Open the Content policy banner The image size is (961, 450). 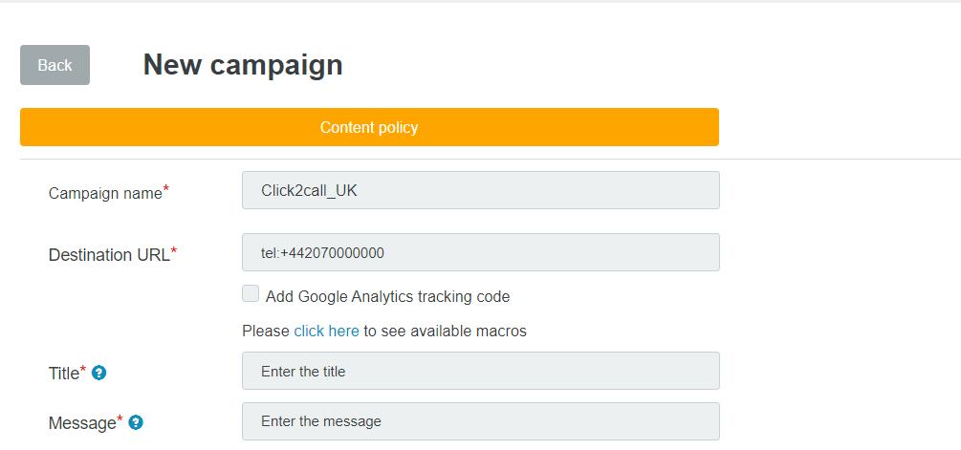(x=369, y=127)
